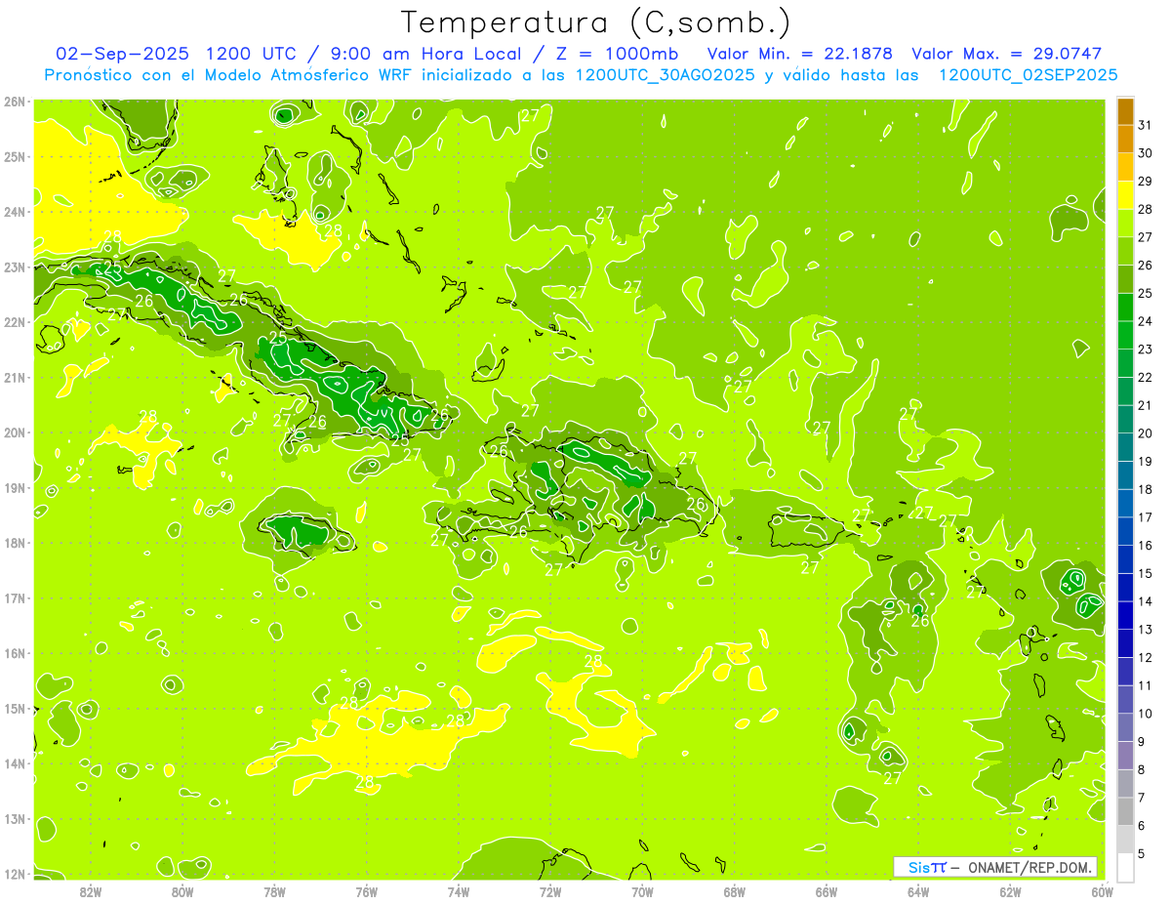
Task: Click longitude axis label "62W"
Action: (1010, 891)
